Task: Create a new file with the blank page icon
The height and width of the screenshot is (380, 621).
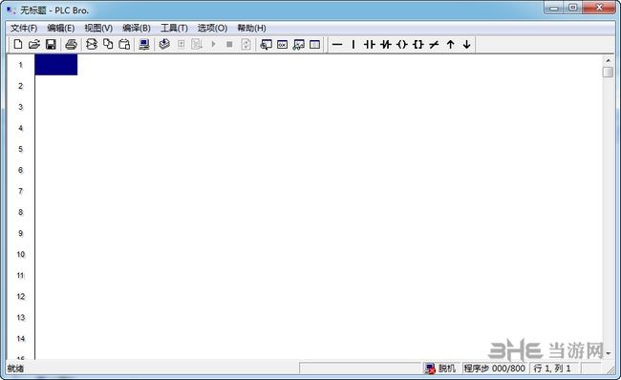Action: click(18, 44)
